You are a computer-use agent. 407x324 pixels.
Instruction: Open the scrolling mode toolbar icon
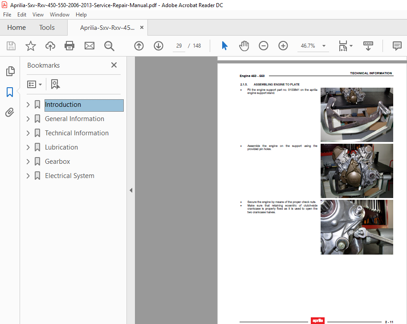pyautogui.click(x=368, y=46)
